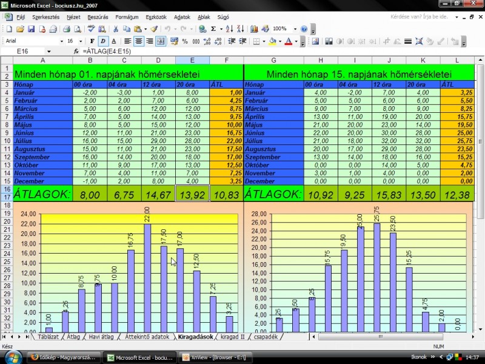The width and height of the screenshot is (485, 364).
Task: Open the Borders dropdown arrow
Action: pyautogui.click(x=264, y=41)
